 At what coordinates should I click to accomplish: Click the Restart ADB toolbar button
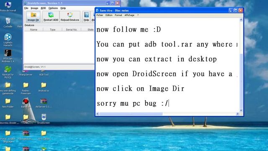tap(51, 17)
